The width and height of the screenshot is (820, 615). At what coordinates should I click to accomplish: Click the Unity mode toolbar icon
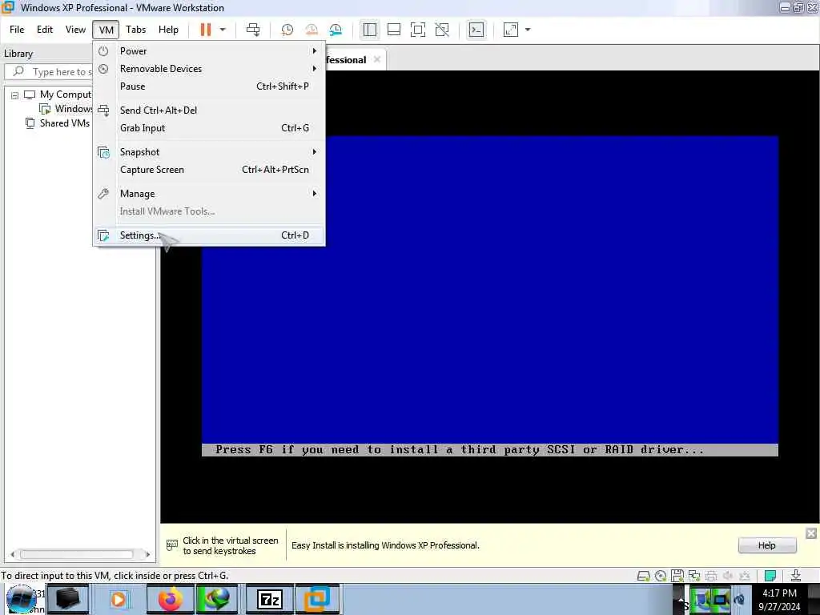coord(442,30)
